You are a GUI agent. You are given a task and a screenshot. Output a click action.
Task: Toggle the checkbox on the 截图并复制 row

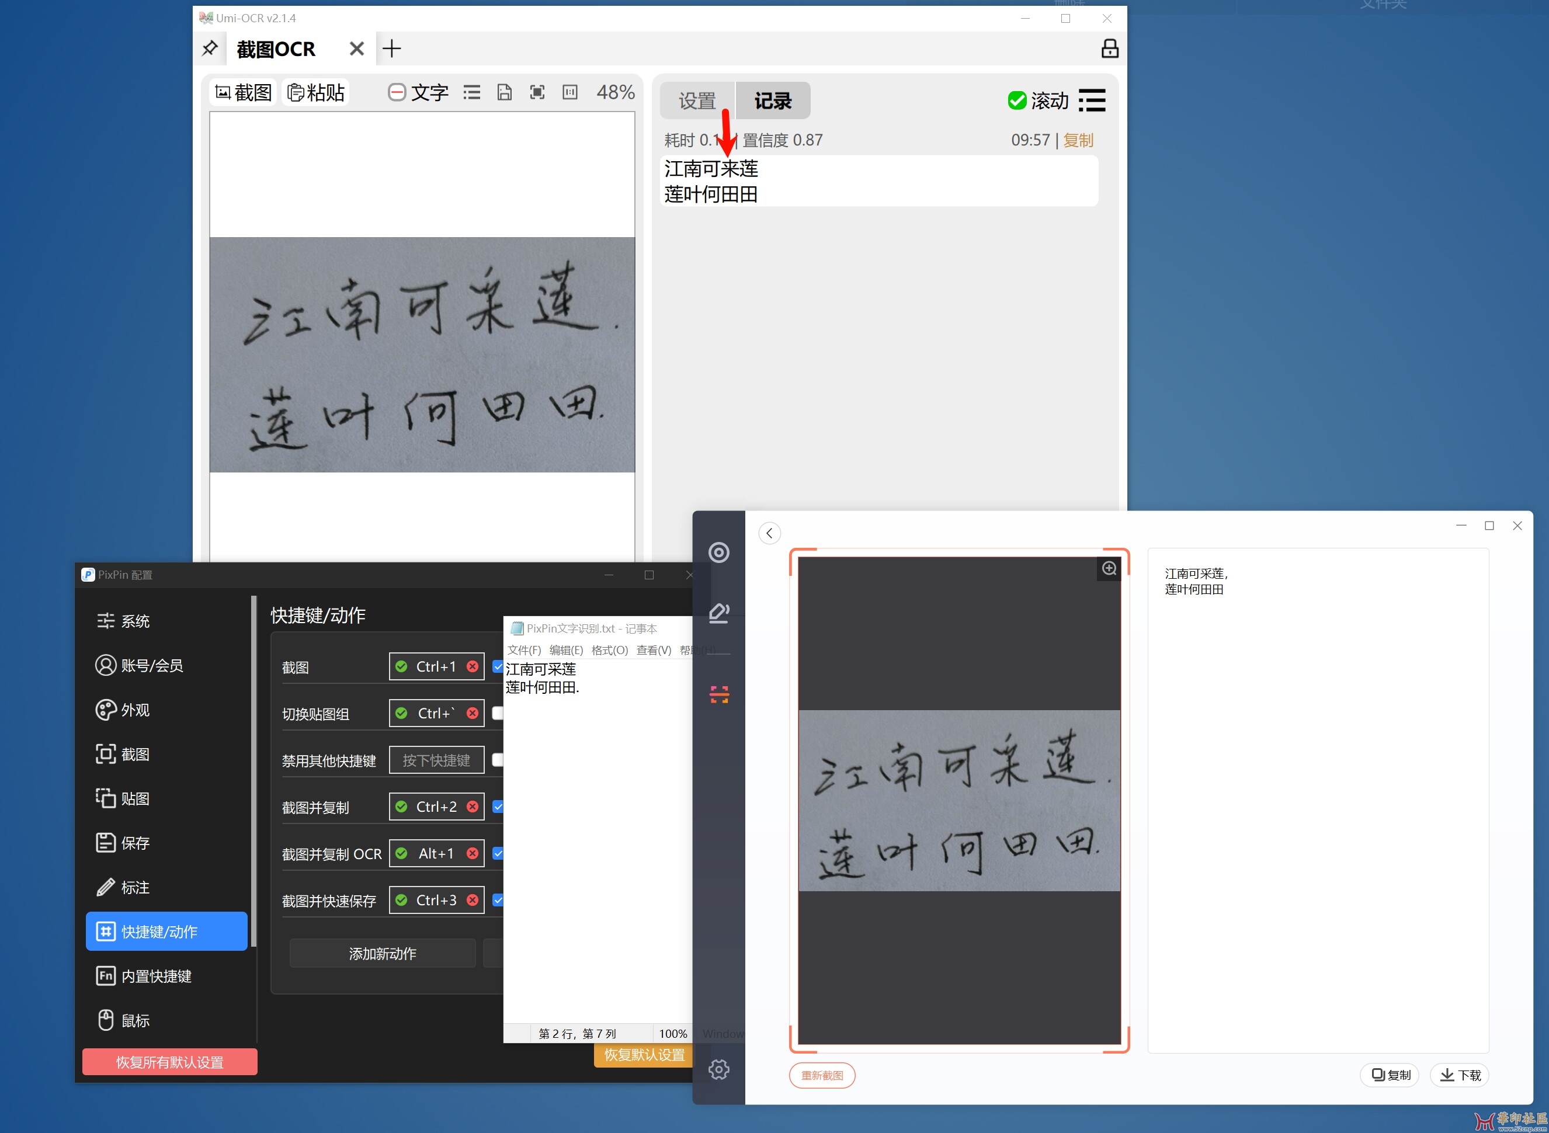click(x=498, y=807)
